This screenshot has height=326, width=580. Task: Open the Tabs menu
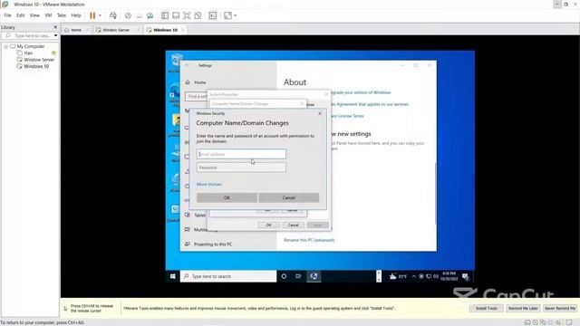[x=62, y=15]
